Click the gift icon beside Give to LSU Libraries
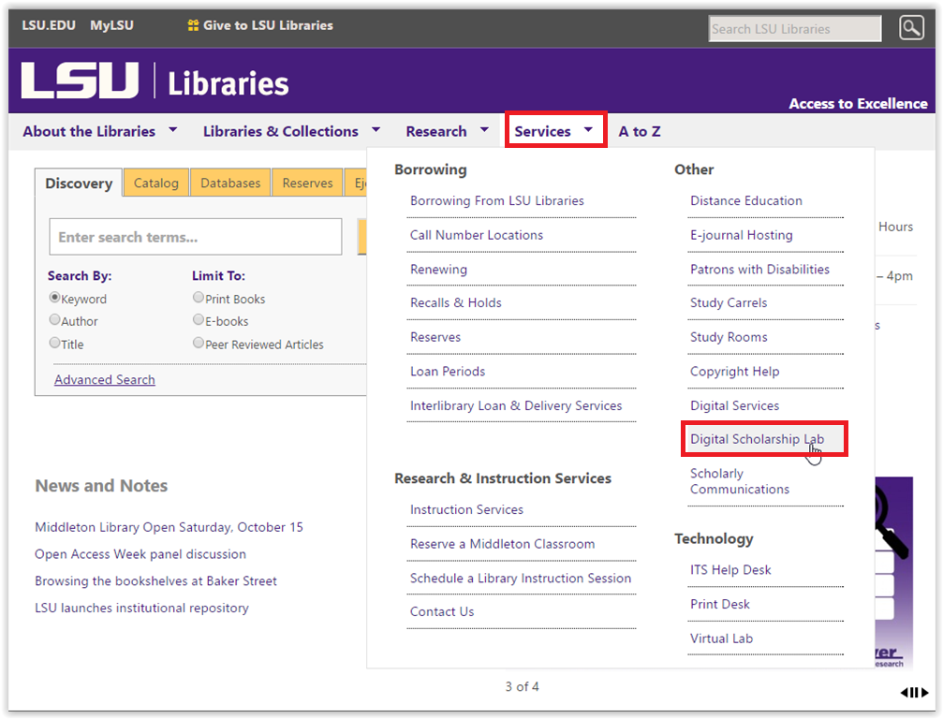The image size is (943, 719). [x=193, y=25]
